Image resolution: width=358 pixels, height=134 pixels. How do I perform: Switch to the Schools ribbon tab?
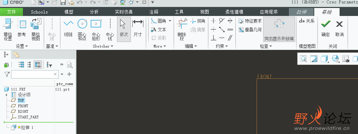click(39, 12)
